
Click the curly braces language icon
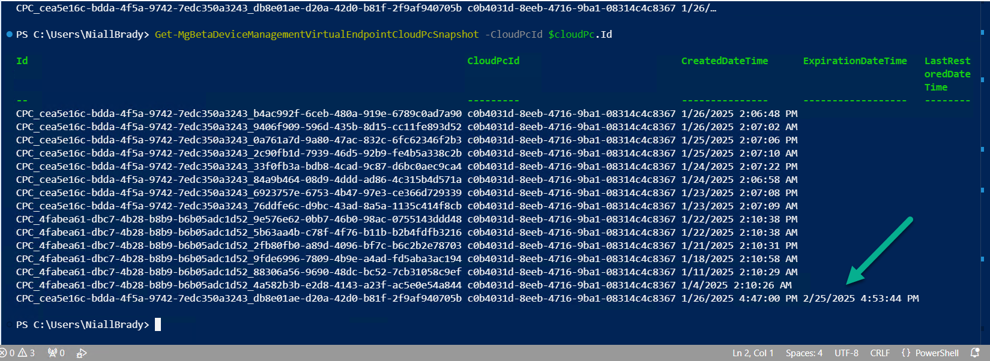[x=906, y=353]
